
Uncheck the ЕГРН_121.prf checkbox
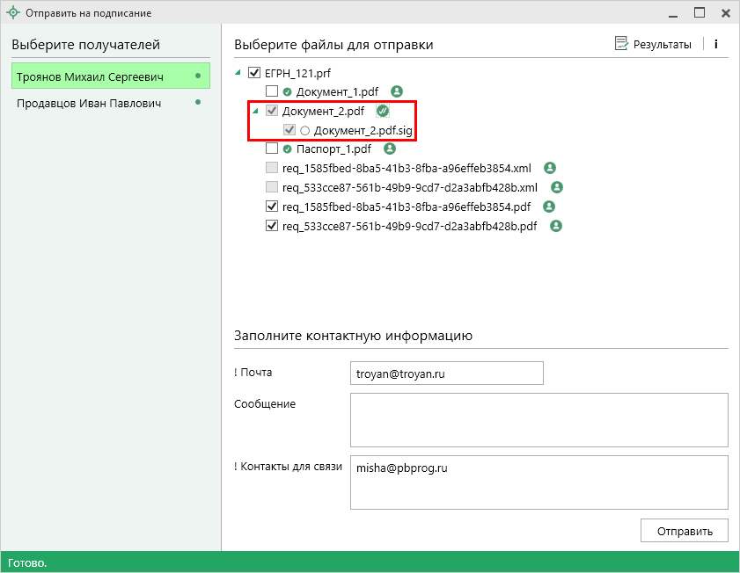tap(254, 72)
